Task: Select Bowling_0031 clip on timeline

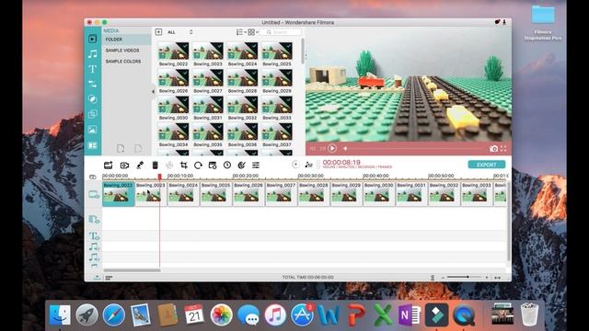Action: pos(411,194)
